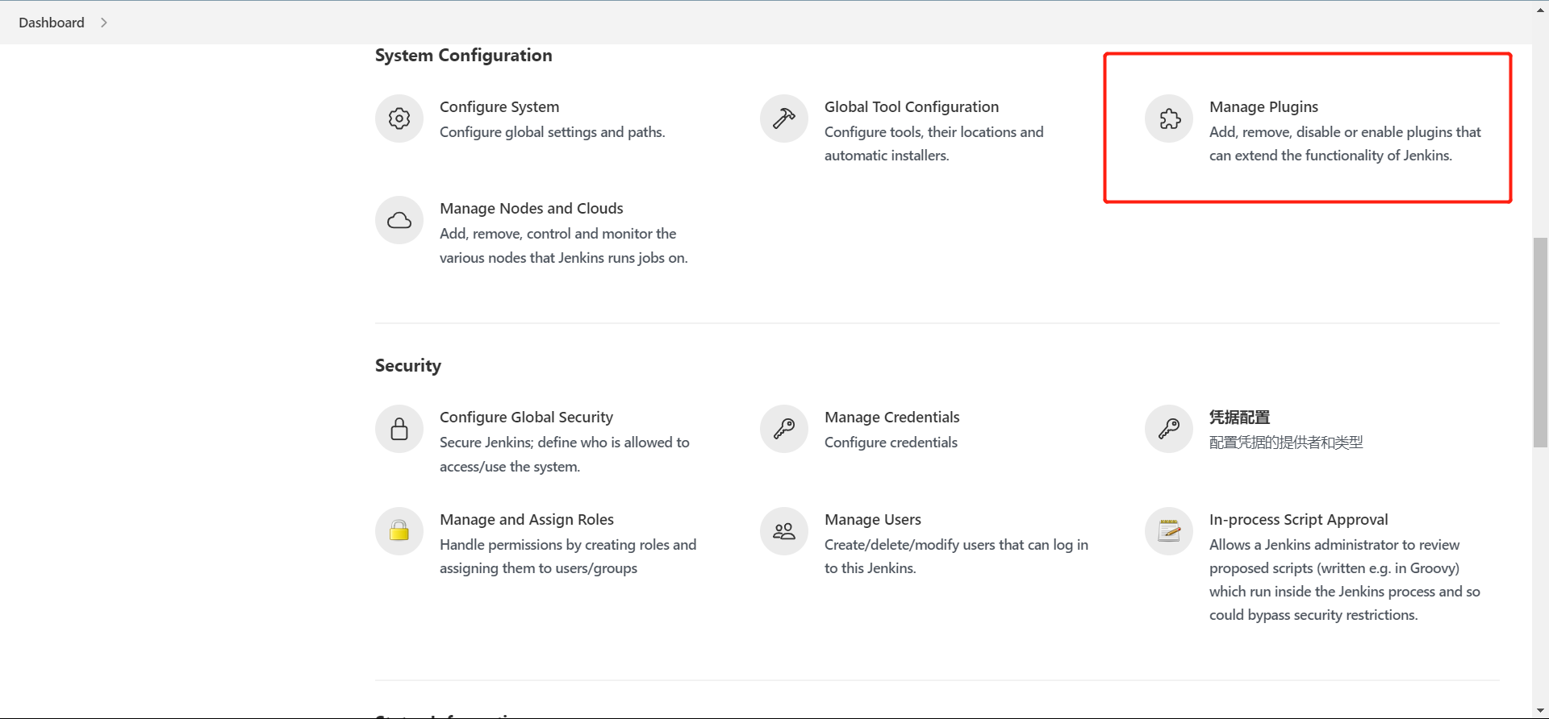The image size is (1549, 719).
Task: Click the Manage Nodes and Clouds cloud icon
Action: (399, 220)
